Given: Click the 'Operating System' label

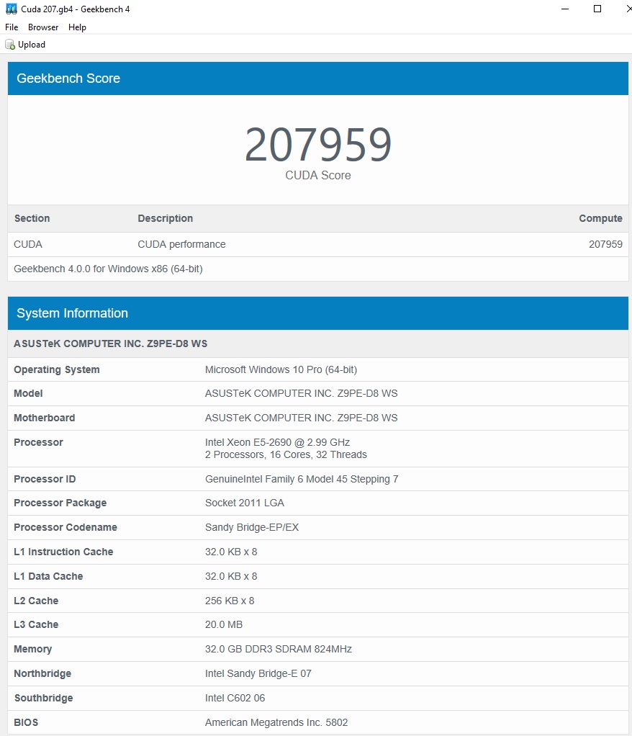Looking at the screenshot, I should point(57,369).
